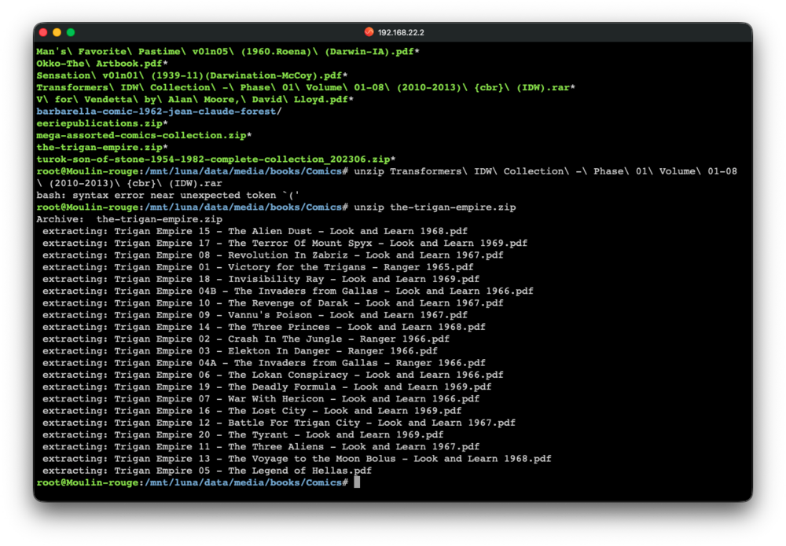Screen dimensions: 786x546
Task: Click Trigan Empire 06 The Lokan Conspiracy line
Action: 273,376
